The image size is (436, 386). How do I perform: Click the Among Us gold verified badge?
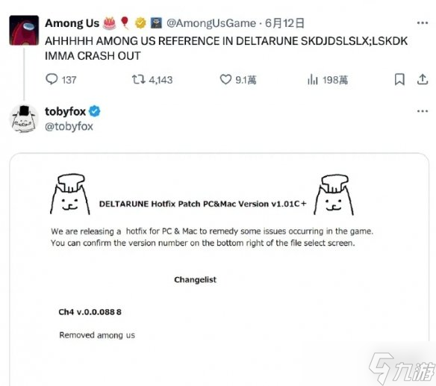pyautogui.click(x=140, y=23)
